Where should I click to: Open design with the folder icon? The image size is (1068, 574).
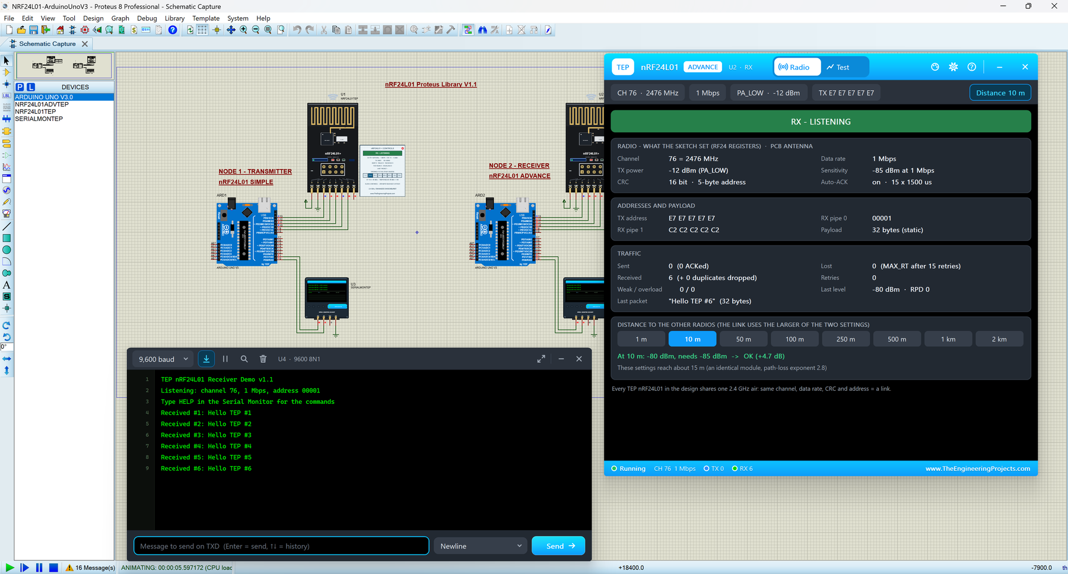click(x=21, y=30)
